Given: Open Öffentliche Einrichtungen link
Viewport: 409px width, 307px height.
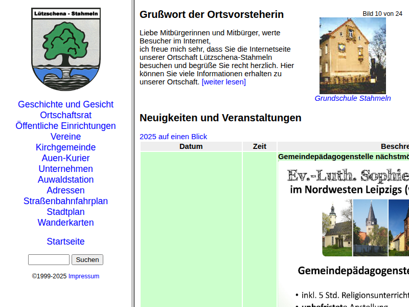Looking at the screenshot, I should tap(65, 126).
